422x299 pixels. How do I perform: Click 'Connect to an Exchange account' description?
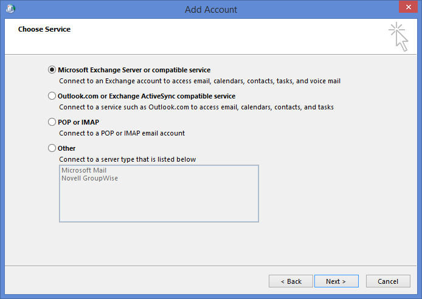(x=199, y=80)
